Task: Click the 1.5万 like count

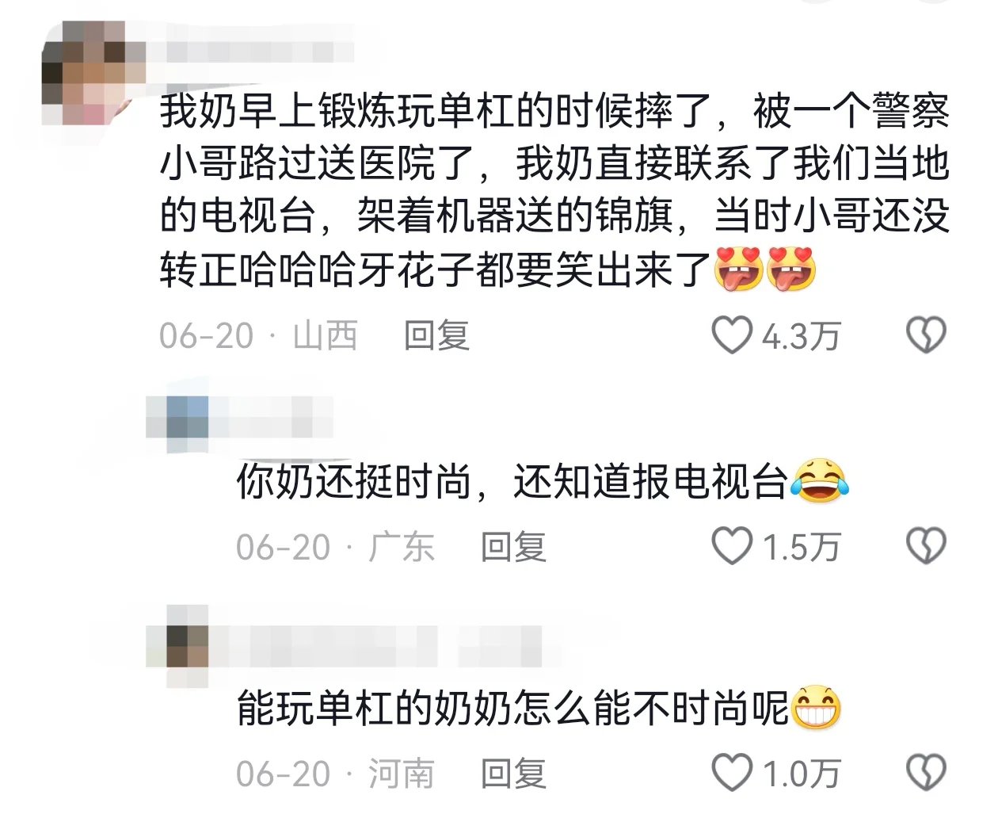Action: tap(801, 548)
